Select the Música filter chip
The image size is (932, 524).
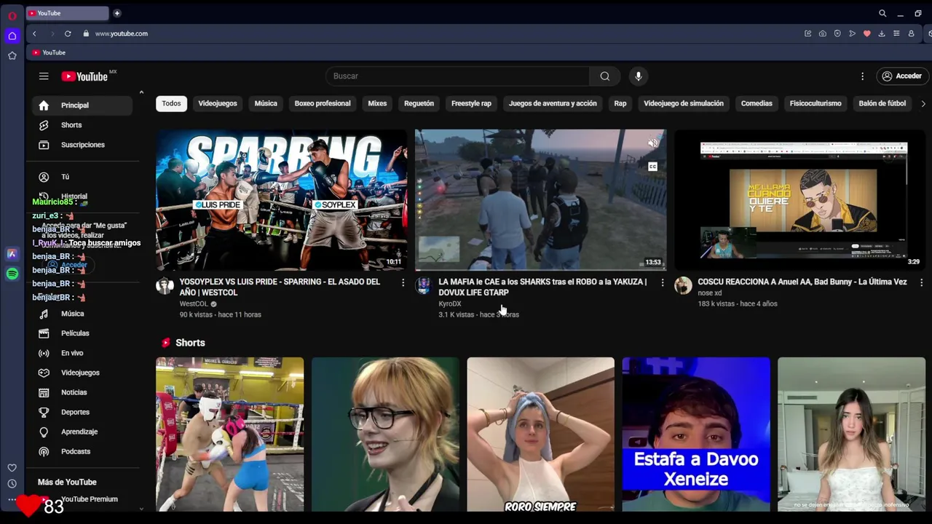pos(266,103)
